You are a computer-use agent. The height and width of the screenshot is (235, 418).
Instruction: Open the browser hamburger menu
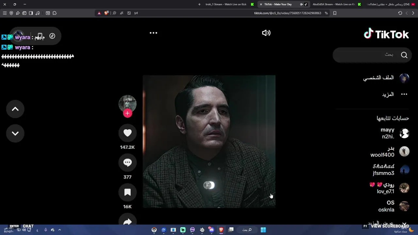[5, 13]
